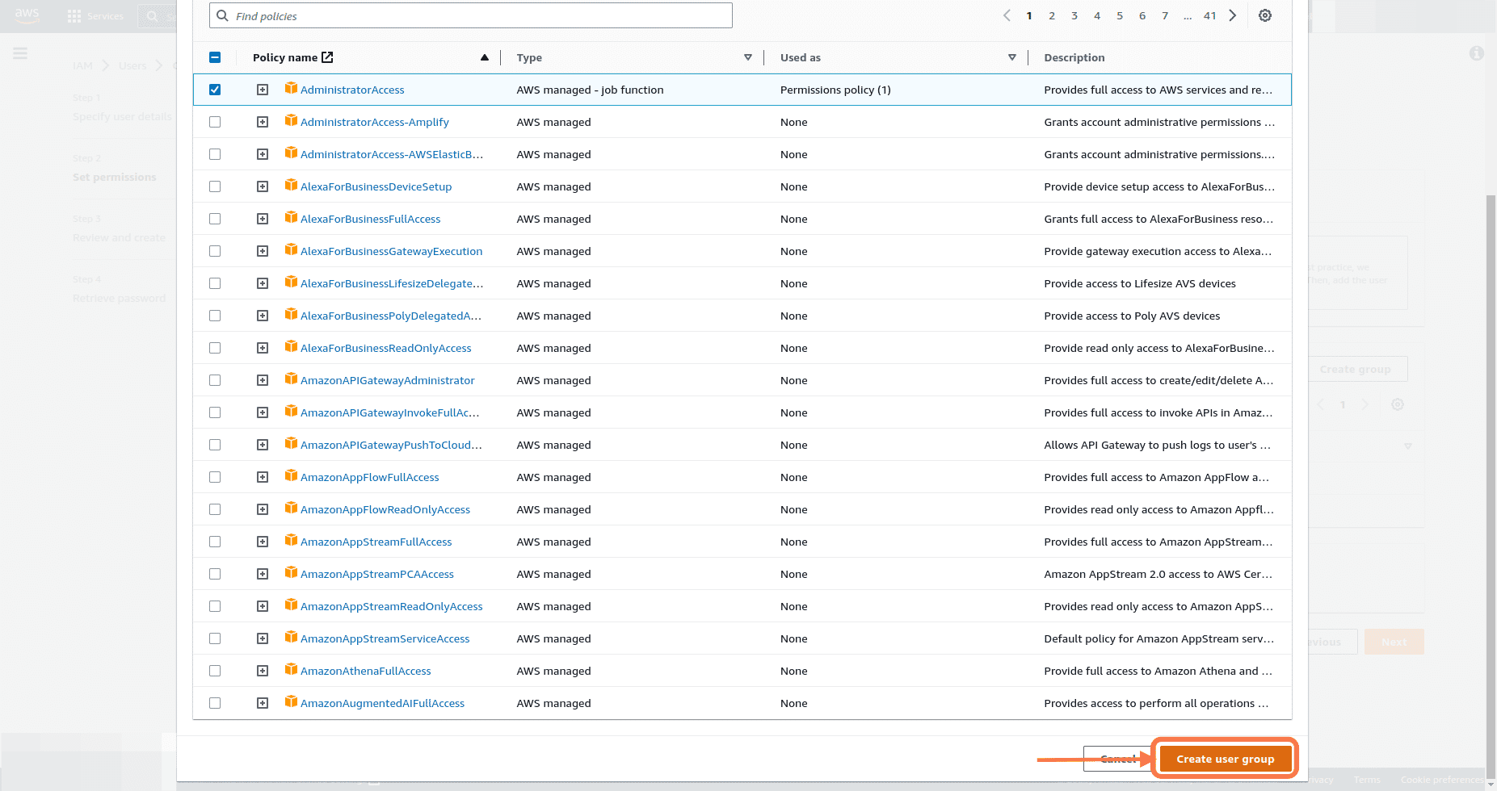This screenshot has height=791, width=1497.
Task: Click the search magnifier in Find policies
Action: point(223,15)
